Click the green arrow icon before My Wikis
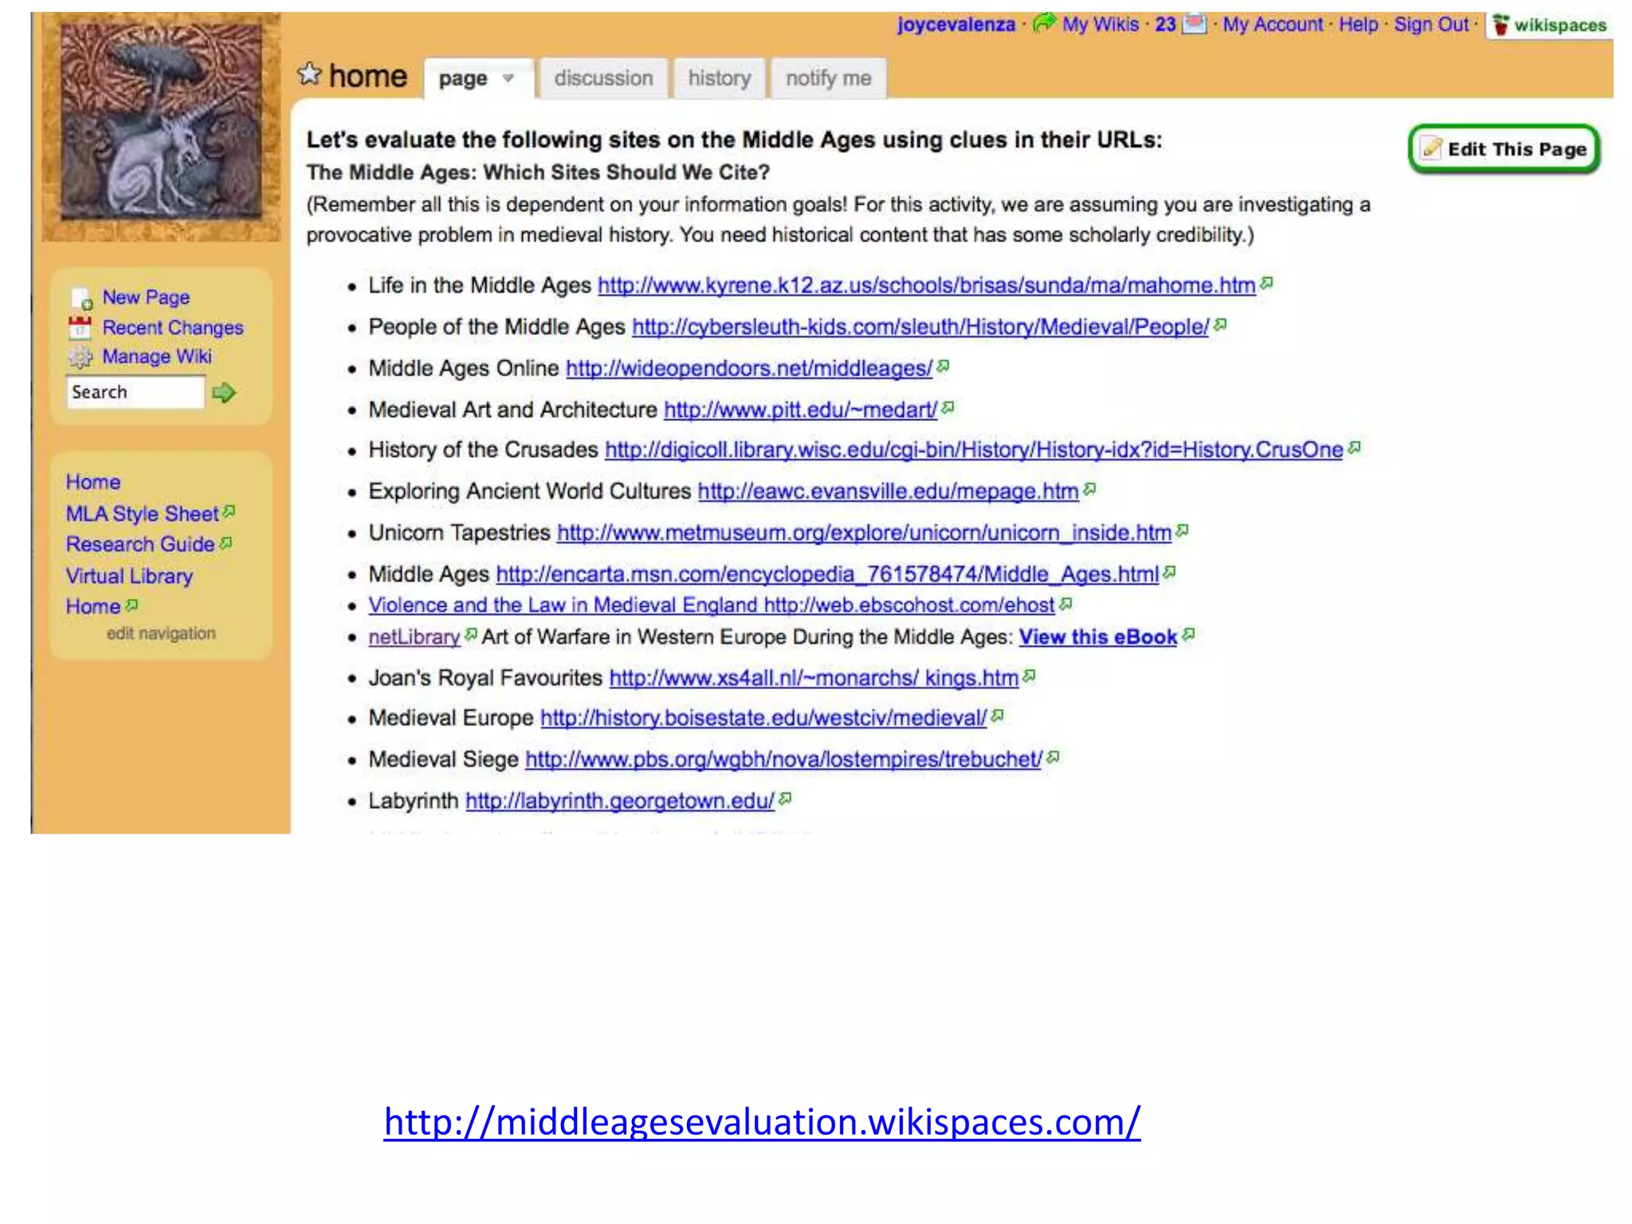Viewport: 1632px width, 1224px height. [x=1044, y=23]
